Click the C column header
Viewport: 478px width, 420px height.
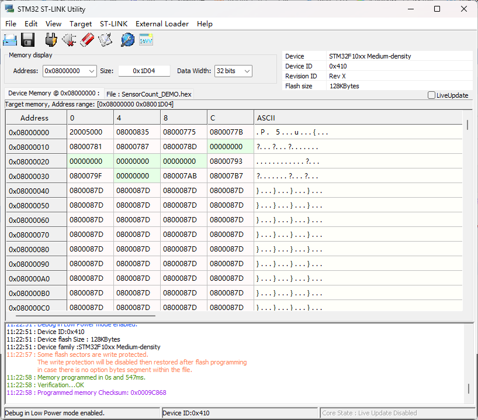[230, 118]
